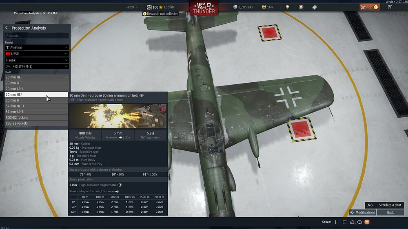Select the 20 mm FI-T shell
The image size is (408, 229).
[37, 83]
